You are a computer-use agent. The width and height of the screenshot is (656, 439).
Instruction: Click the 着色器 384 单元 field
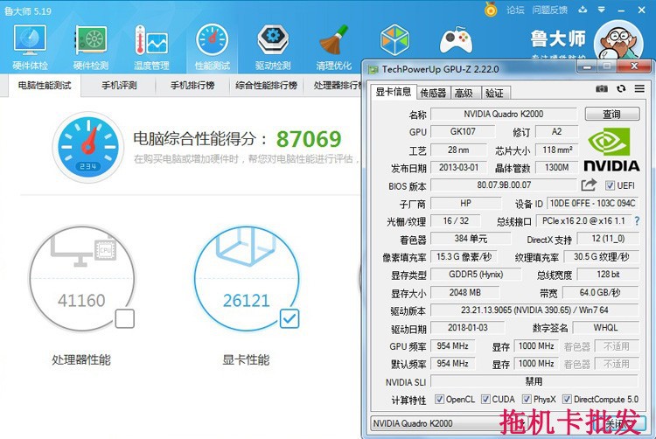471,239
